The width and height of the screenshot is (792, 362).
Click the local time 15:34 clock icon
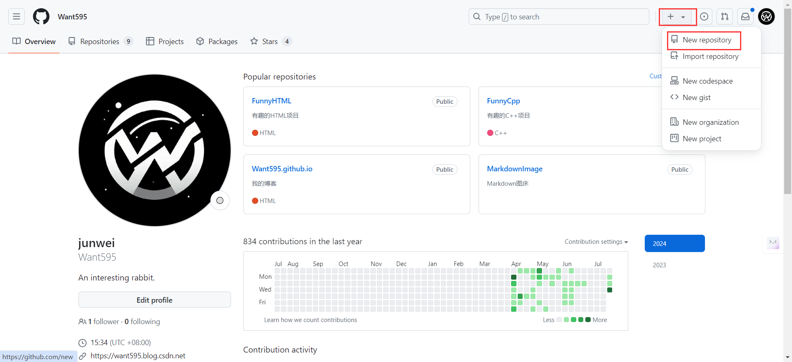click(82, 343)
